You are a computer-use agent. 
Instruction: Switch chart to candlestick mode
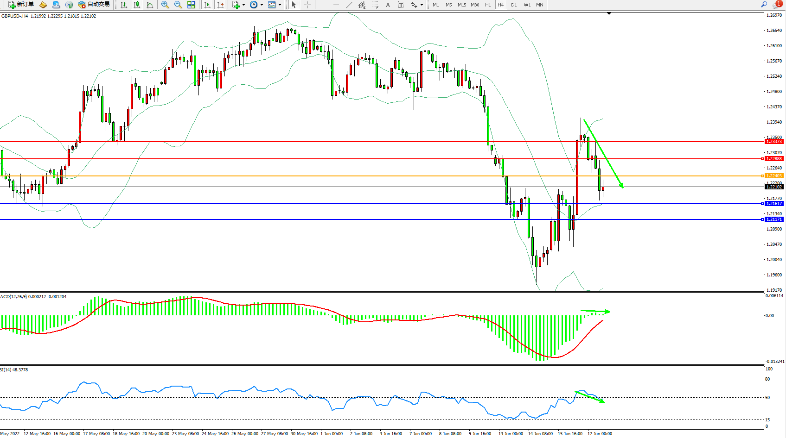(x=137, y=5)
